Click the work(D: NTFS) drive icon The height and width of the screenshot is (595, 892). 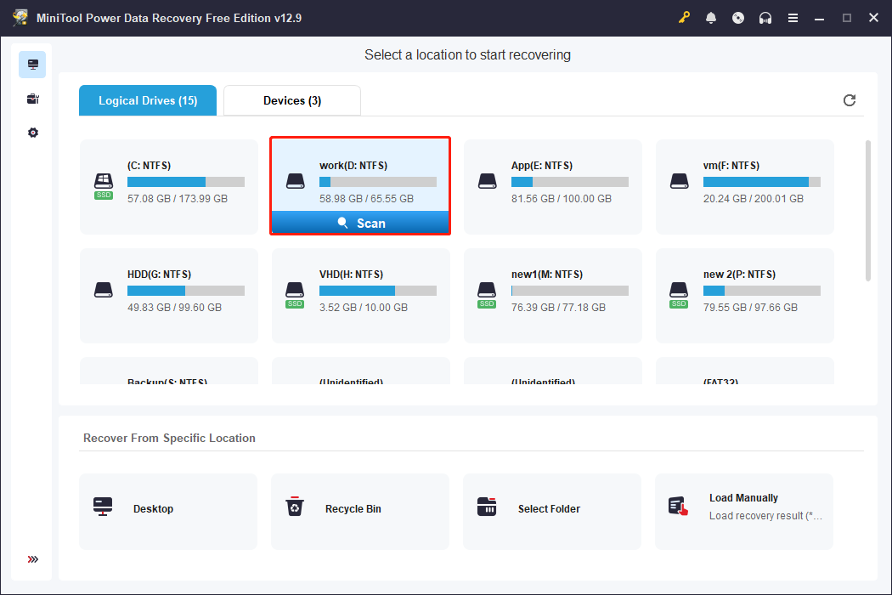coord(296,182)
